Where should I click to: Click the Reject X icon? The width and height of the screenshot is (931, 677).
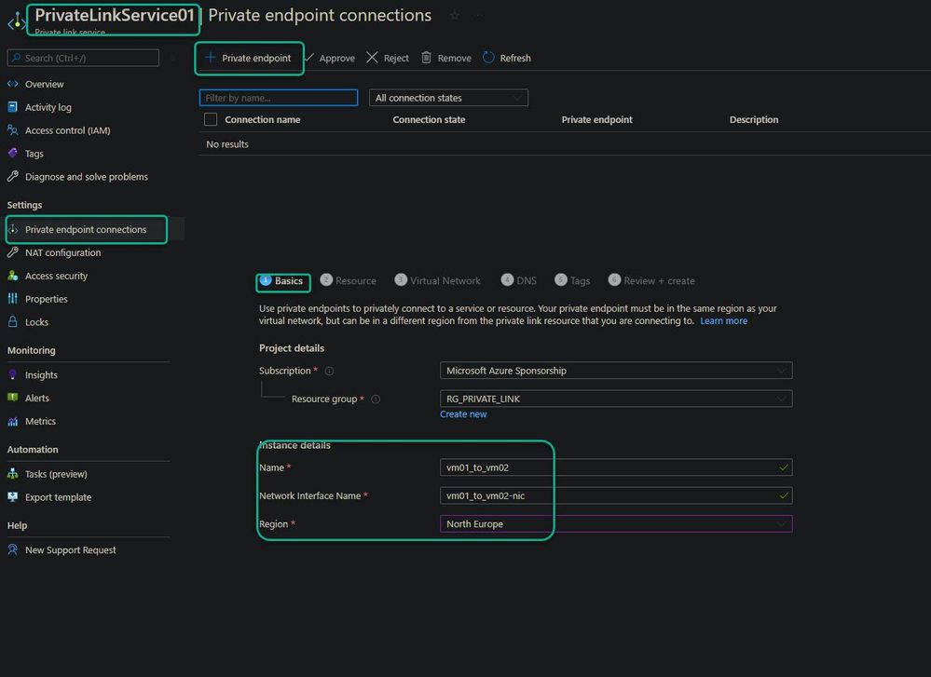pos(372,58)
